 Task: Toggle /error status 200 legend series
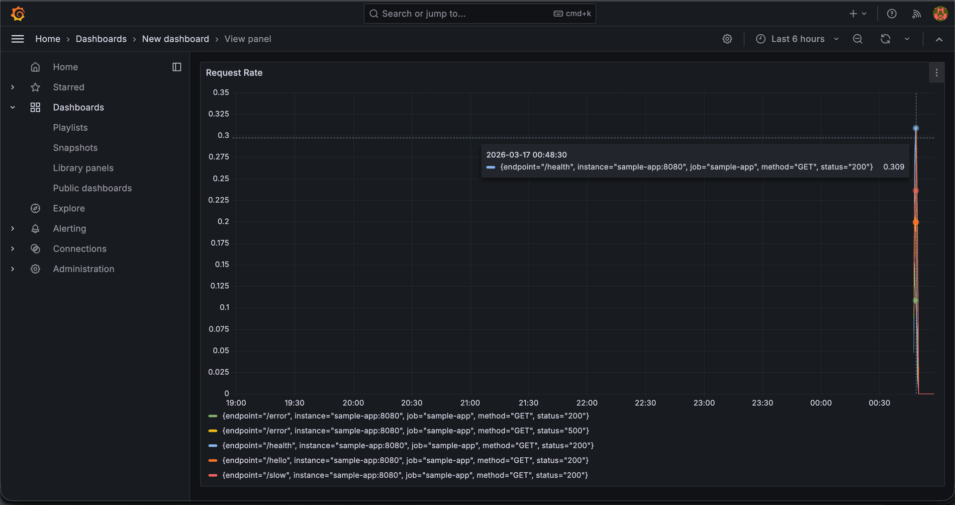(x=405, y=416)
